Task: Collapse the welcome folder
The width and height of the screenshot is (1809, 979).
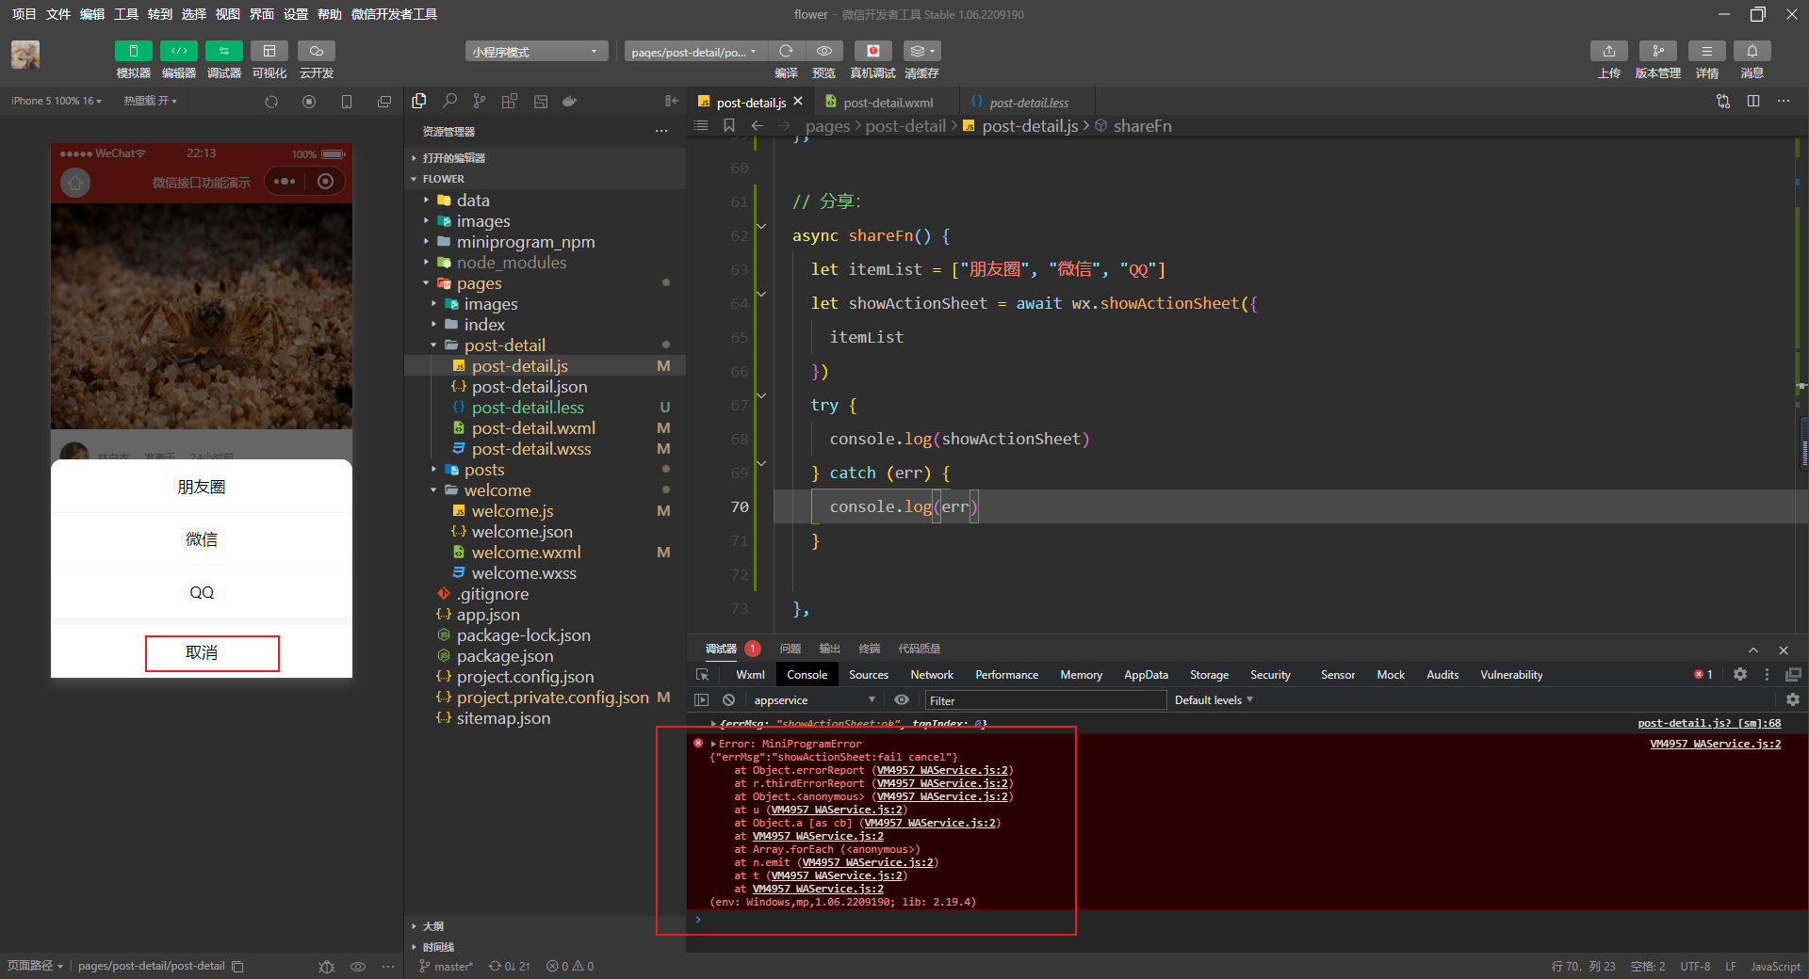Action: click(x=545, y=490)
